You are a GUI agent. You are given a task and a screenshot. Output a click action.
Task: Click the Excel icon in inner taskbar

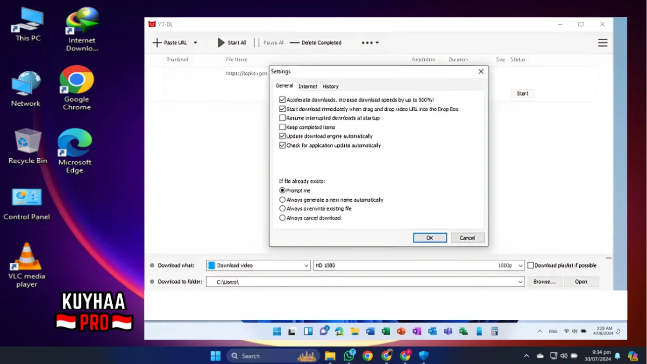[x=386, y=332]
